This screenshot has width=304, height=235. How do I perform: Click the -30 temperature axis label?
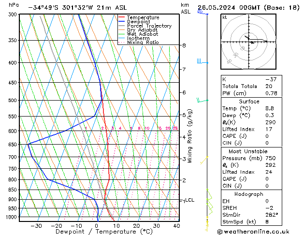(36, 226)
